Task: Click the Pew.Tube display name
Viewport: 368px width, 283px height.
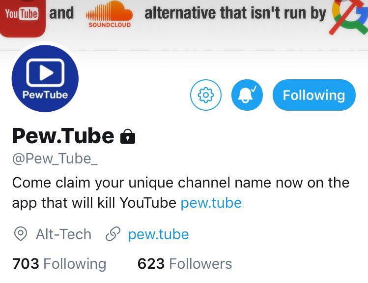Action: 63,136
